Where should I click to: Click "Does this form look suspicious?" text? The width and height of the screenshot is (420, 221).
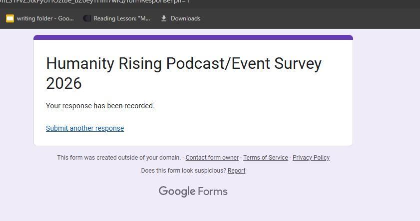click(183, 171)
